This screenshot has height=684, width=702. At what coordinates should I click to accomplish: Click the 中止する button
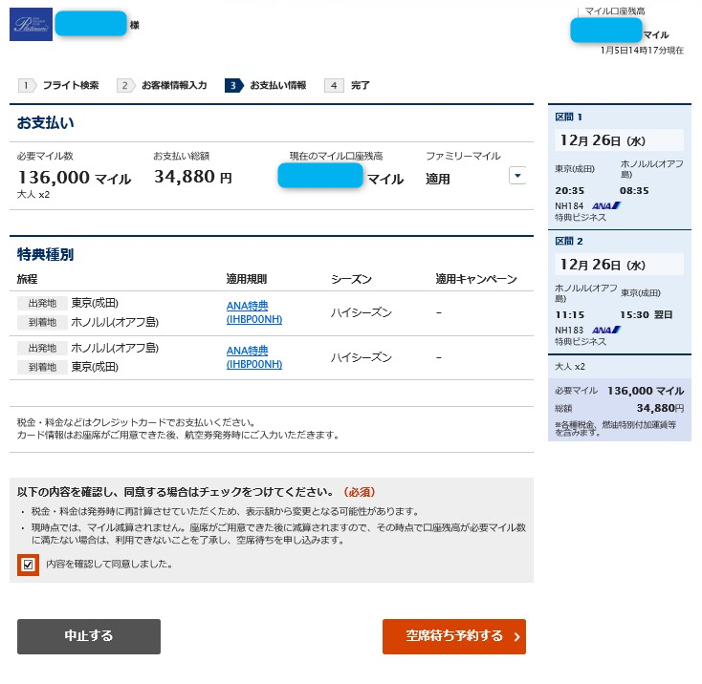point(89,636)
